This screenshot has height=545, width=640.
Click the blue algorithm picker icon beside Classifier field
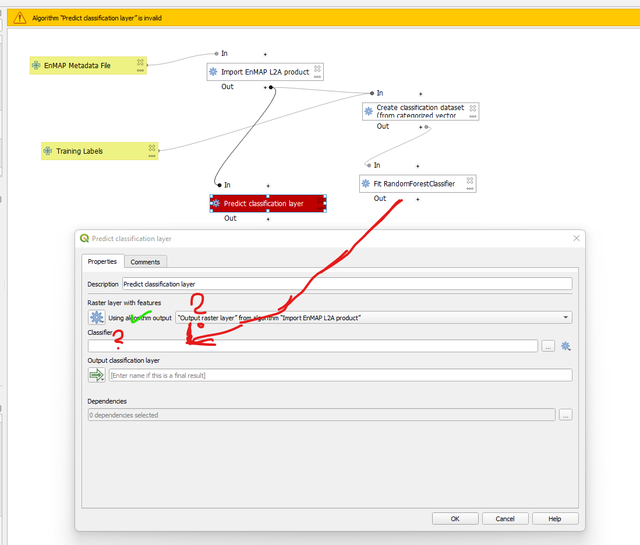coord(565,346)
